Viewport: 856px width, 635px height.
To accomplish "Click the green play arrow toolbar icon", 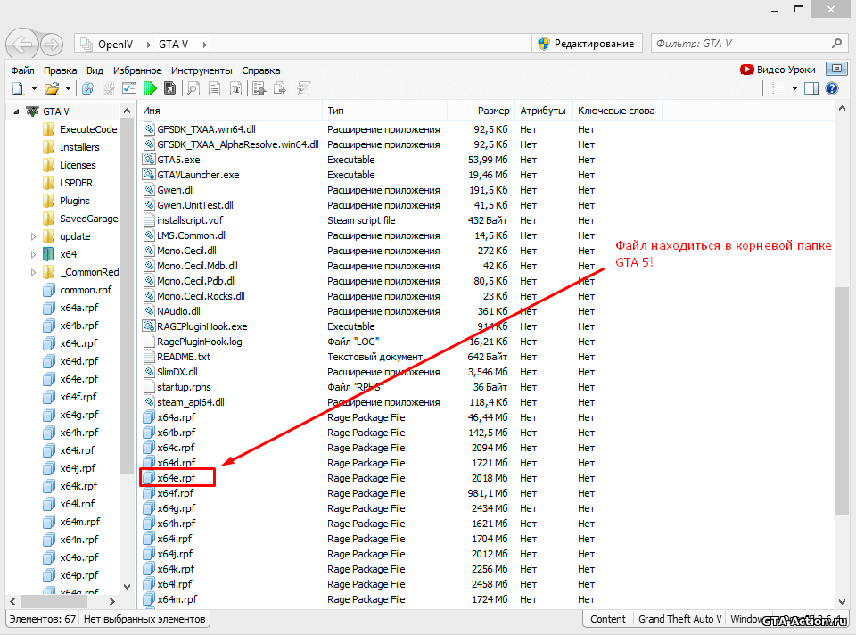I will tap(150, 88).
